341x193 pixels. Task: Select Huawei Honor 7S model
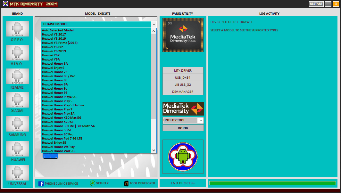tap(96, 72)
